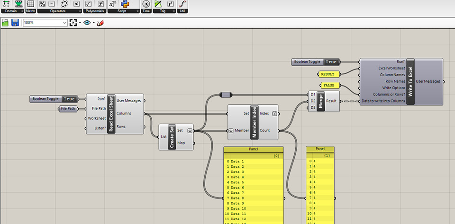455x224 pixels.
Task: Click the Zoom Extents frame icon
Action: [73, 23]
